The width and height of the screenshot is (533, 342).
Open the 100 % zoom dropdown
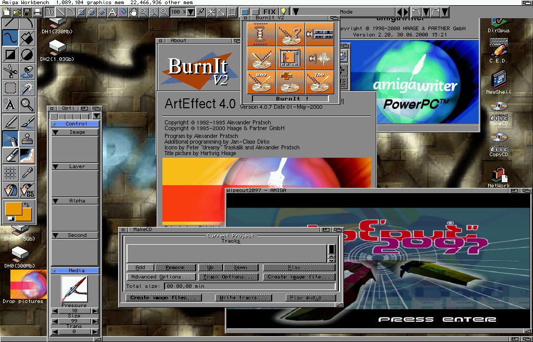coord(191,12)
